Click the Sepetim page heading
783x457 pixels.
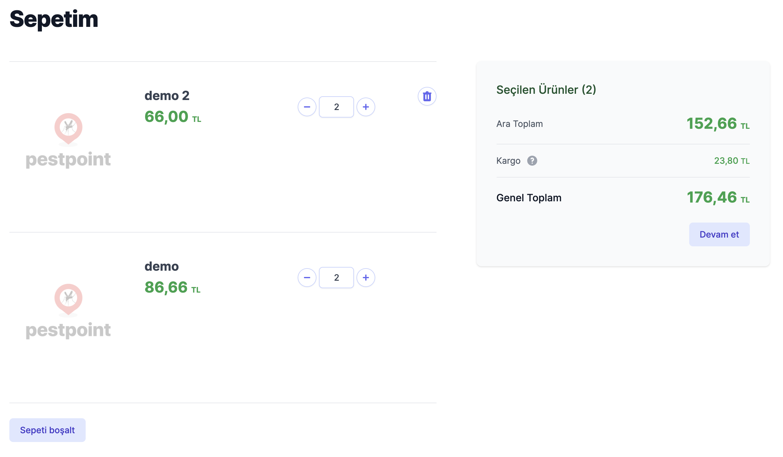[54, 19]
